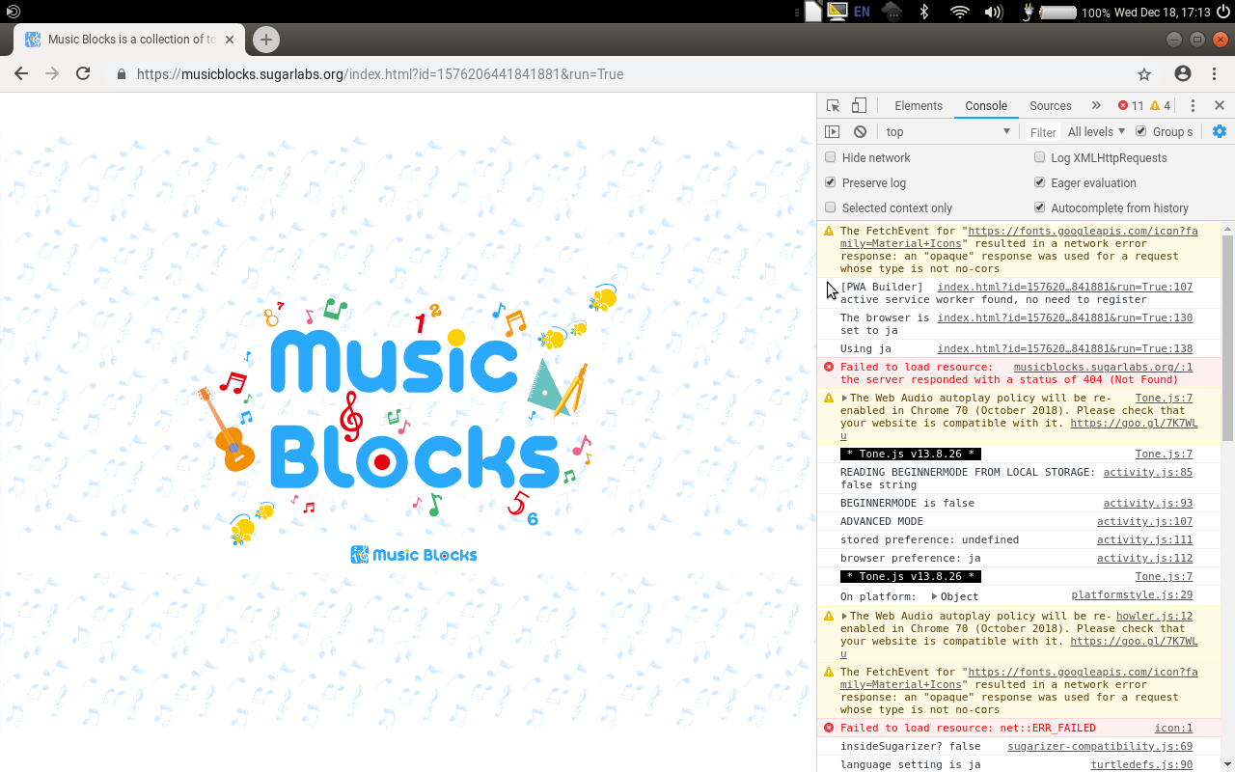The image size is (1235, 772).
Task: Click the bookmark star in the address bar
Action: coord(1143,73)
